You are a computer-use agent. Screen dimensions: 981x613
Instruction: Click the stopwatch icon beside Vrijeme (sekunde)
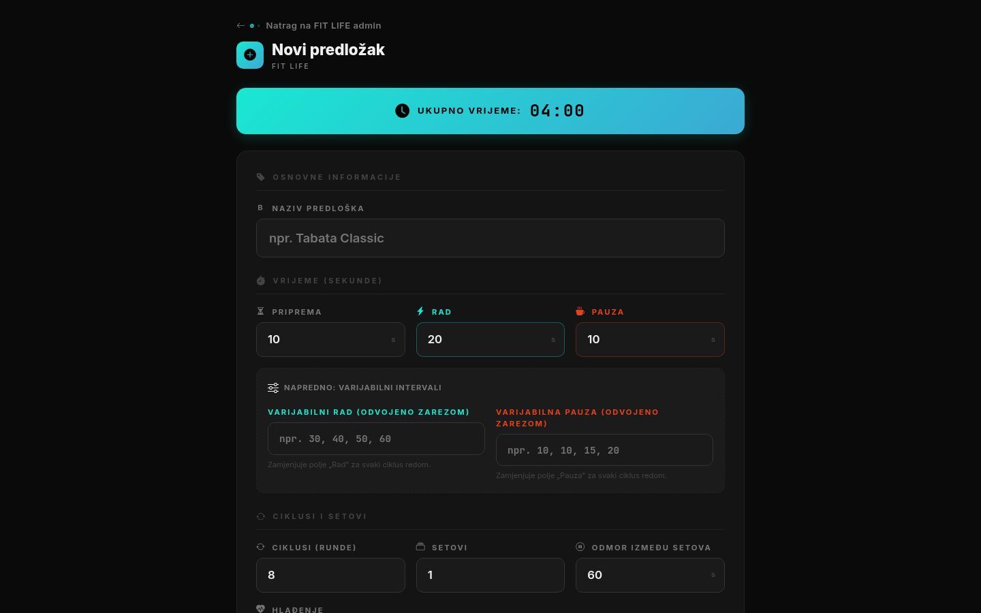pyautogui.click(x=261, y=280)
